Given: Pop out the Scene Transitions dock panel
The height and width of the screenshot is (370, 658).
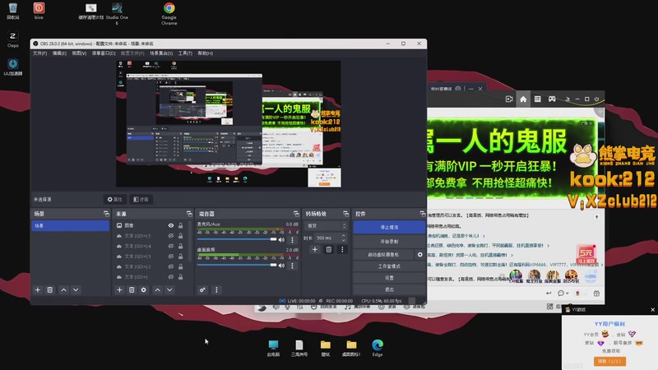Looking at the screenshot, I should pos(345,214).
